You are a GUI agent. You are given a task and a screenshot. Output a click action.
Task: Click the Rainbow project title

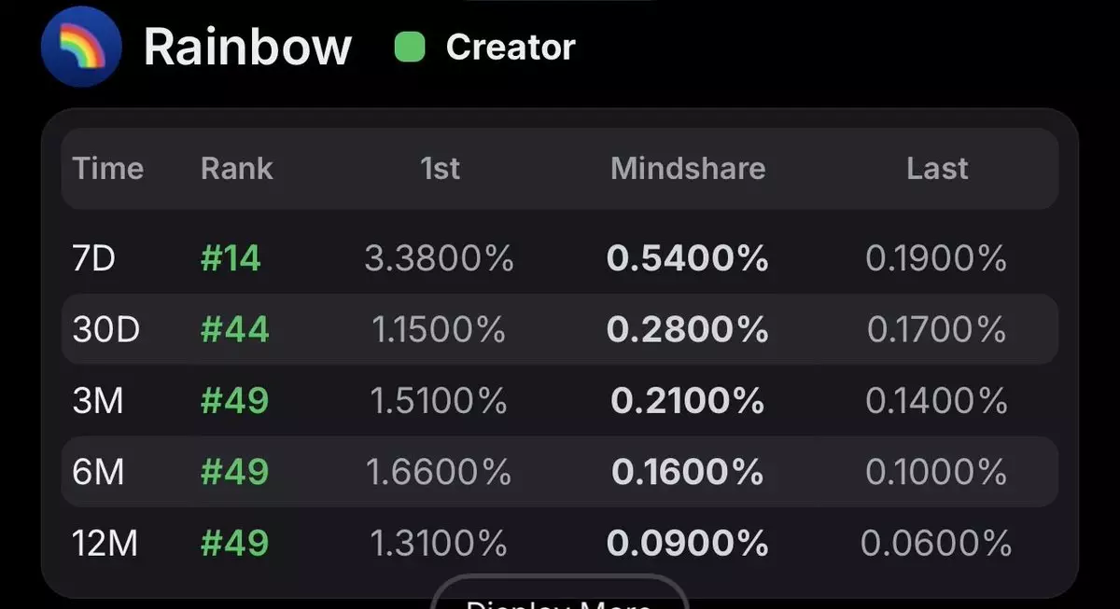(247, 47)
